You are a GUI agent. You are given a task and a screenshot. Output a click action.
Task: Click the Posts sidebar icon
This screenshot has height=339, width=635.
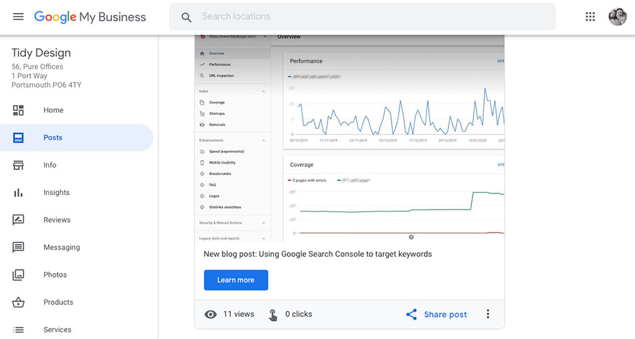point(18,137)
